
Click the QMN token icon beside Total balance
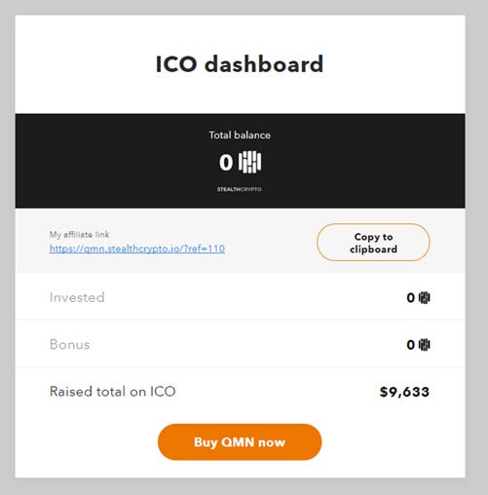click(249, 162)
